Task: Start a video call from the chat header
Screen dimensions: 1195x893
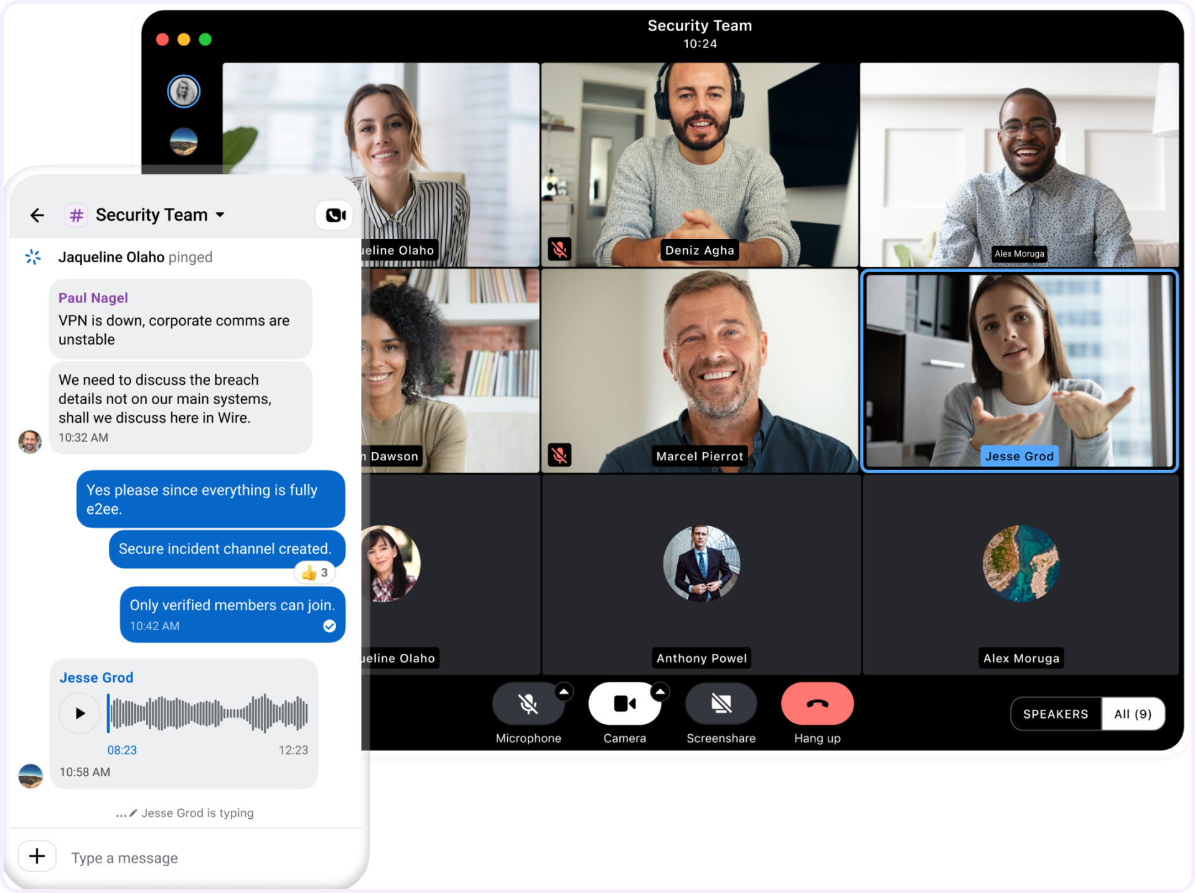Action: pos(335,215)
